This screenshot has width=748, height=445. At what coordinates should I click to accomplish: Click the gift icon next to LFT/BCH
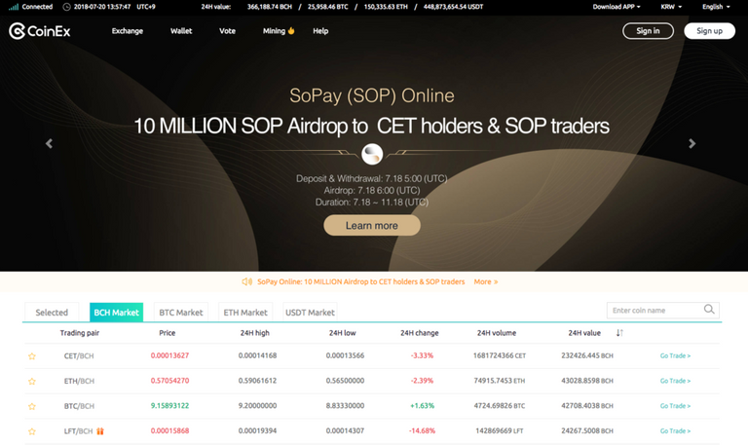(x=100, y=430)
